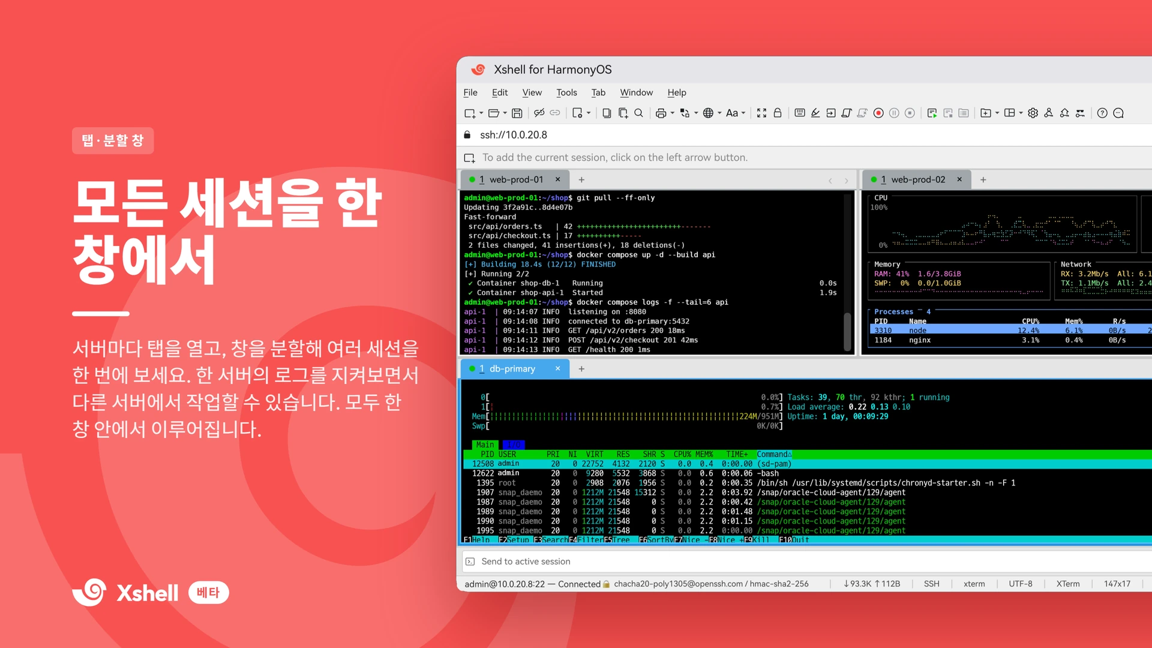Click the pane layout split icon
The height and width of the screenshot is (648, 1152).
click(1010, 113)
